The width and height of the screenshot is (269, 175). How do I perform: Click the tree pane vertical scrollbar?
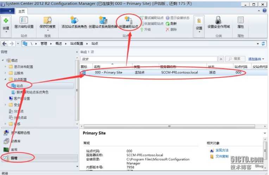tap(77, 90)
